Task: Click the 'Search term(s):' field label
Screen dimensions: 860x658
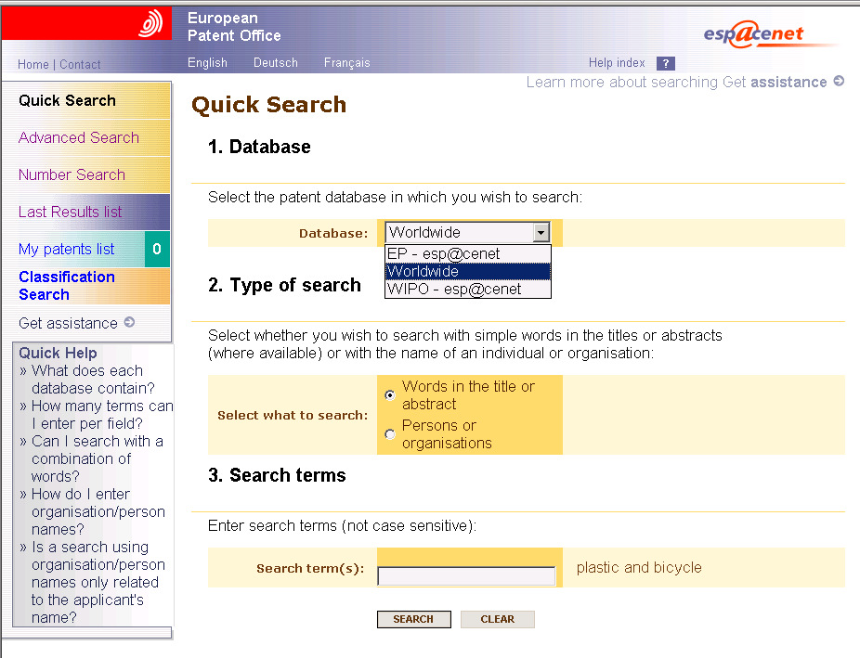Action: (310, 569)
